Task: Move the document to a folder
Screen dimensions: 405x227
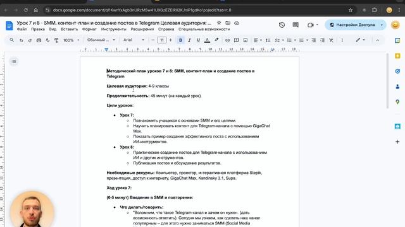Action: coord(228,23)
